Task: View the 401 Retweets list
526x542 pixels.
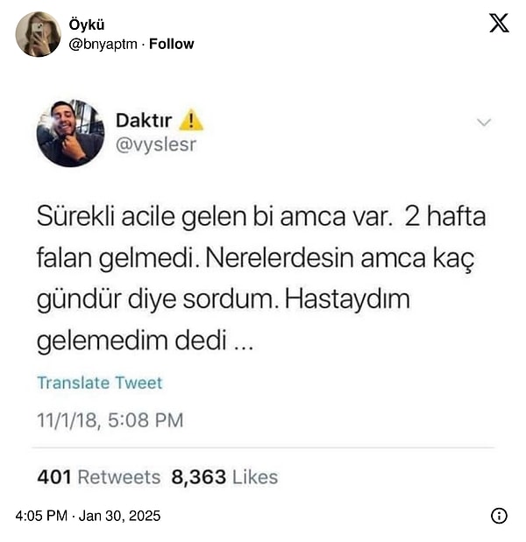Action: (x=98, y=477)
